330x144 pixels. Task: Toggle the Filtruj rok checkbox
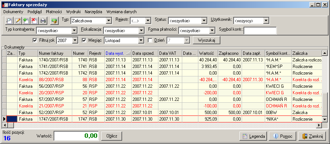tap(35, 40)
